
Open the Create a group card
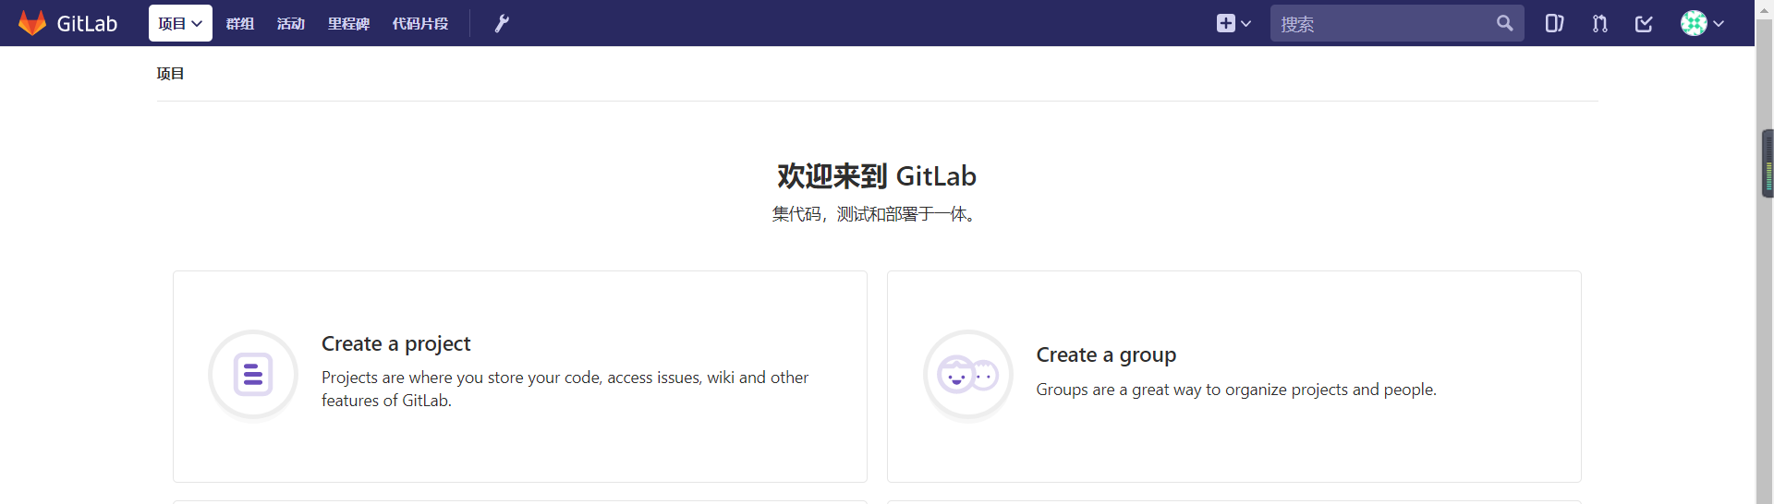coord(1234,377)
